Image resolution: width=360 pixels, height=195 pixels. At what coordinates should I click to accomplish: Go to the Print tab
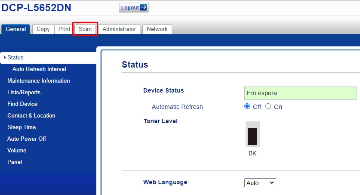[x=64, y=29]
